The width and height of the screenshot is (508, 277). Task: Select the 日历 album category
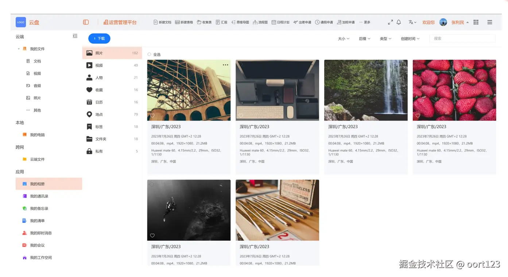[112, 102]
